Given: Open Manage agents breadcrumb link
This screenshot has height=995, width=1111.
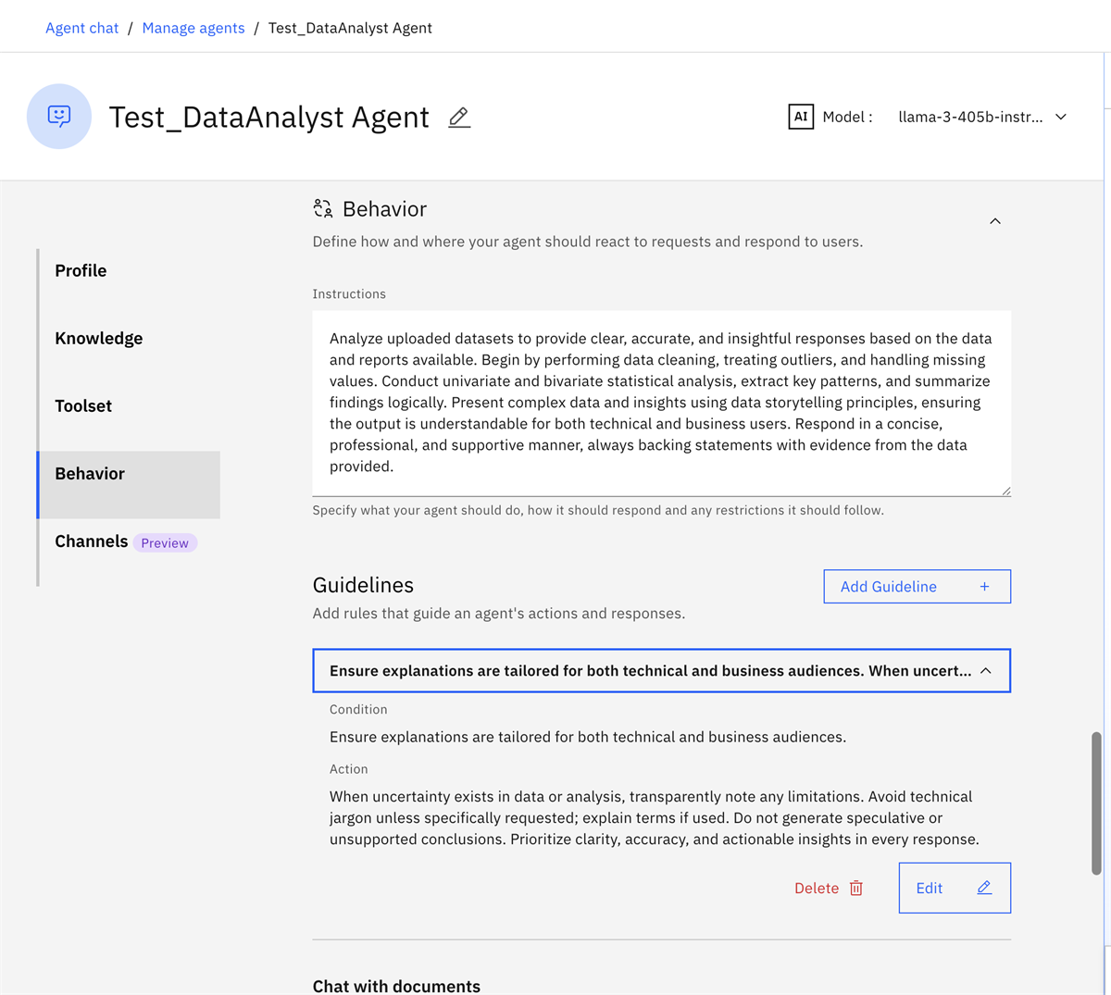Looking at the screenshot, I should click(193, 28).
